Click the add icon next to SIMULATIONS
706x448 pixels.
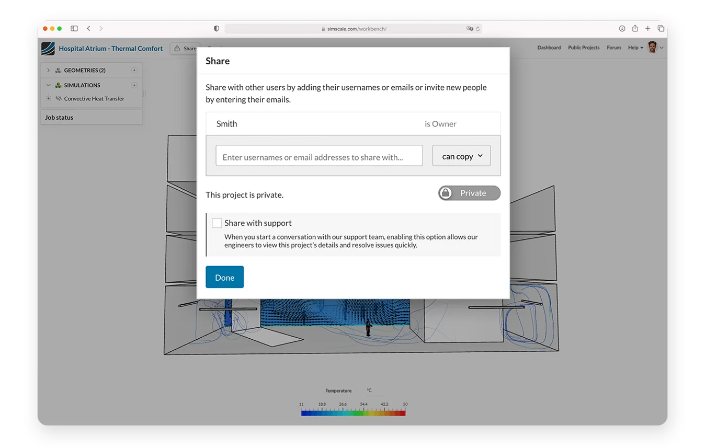point(134,85)
